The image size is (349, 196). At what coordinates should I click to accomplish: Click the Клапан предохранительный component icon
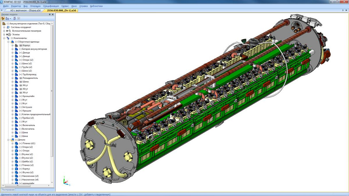[x=16, y=114]
